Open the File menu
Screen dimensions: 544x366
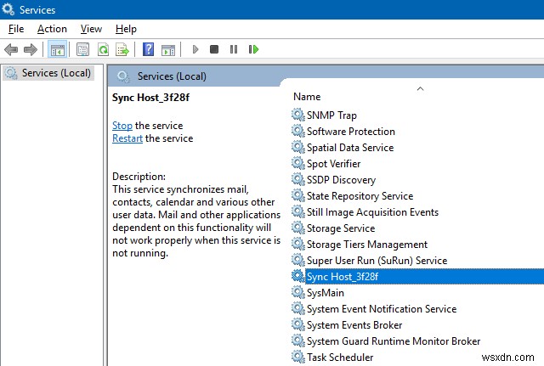pos(16,29)
